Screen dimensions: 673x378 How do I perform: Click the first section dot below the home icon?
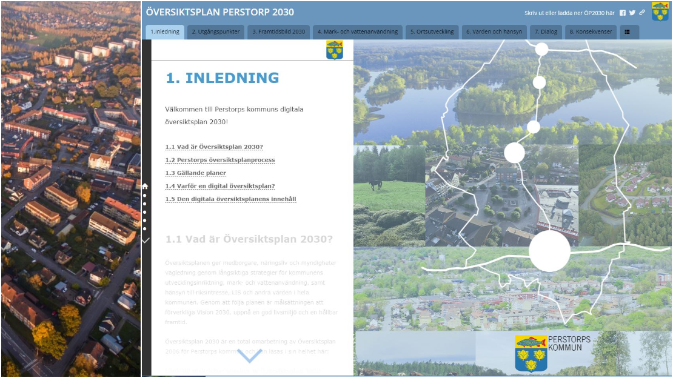(145, 196)
